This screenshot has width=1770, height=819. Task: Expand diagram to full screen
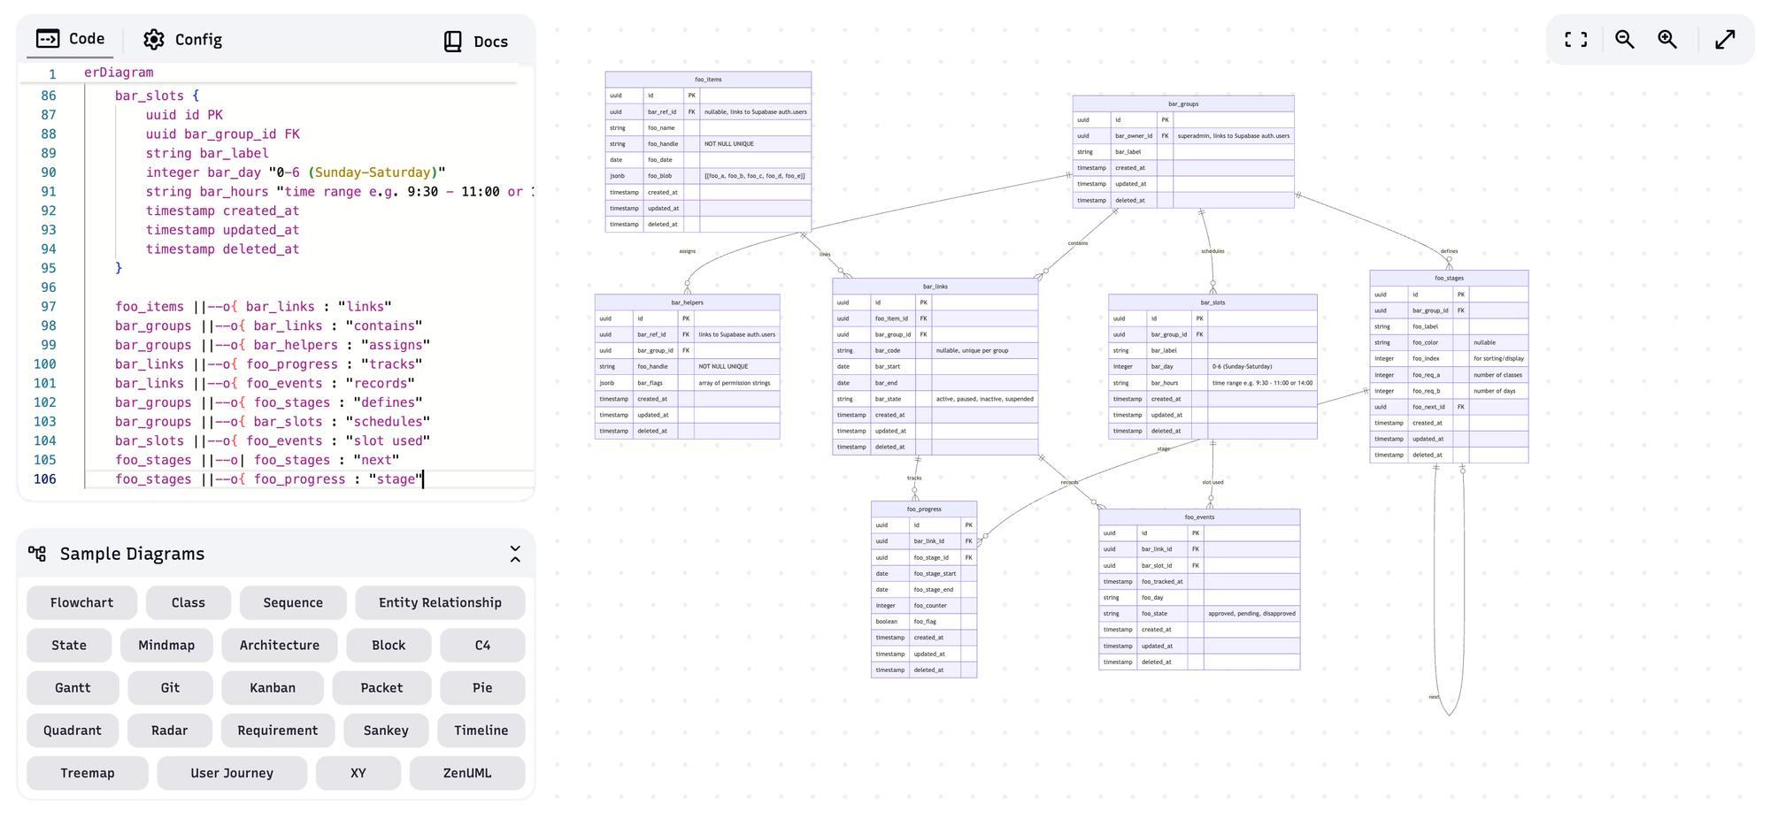coord(1725,40)
